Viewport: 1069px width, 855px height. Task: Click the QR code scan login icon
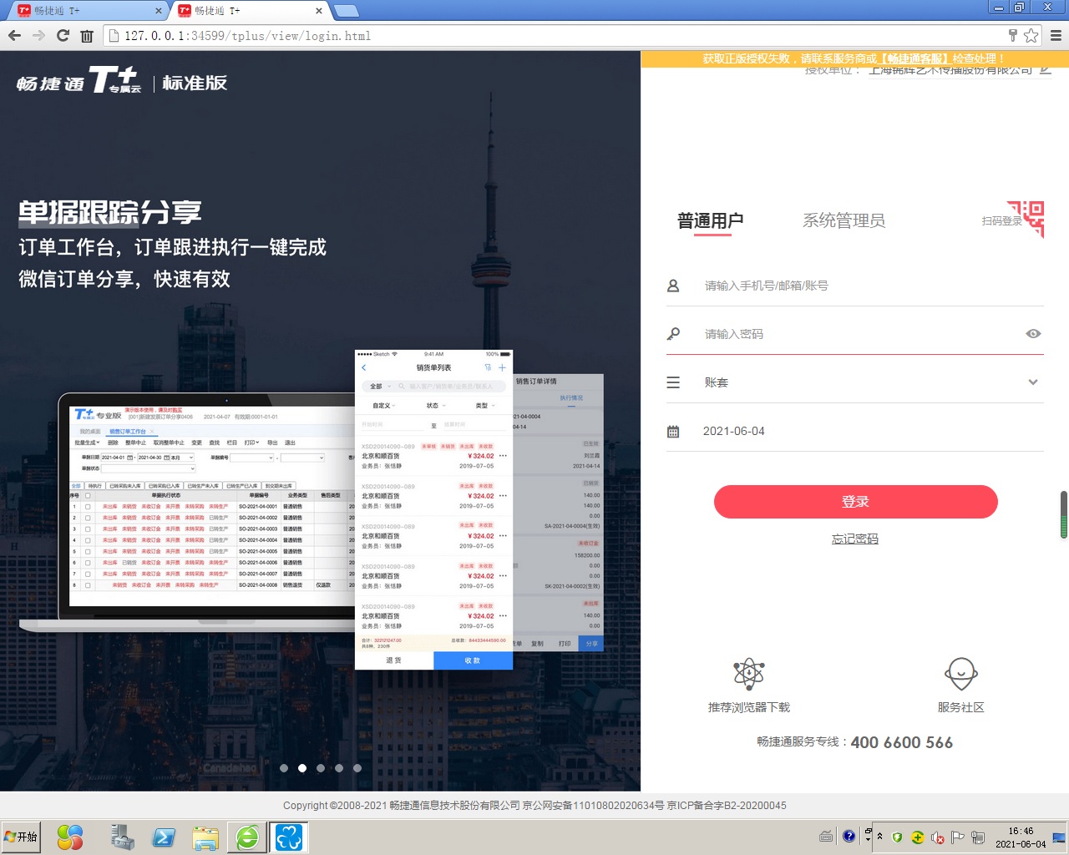click(1026, 220)
